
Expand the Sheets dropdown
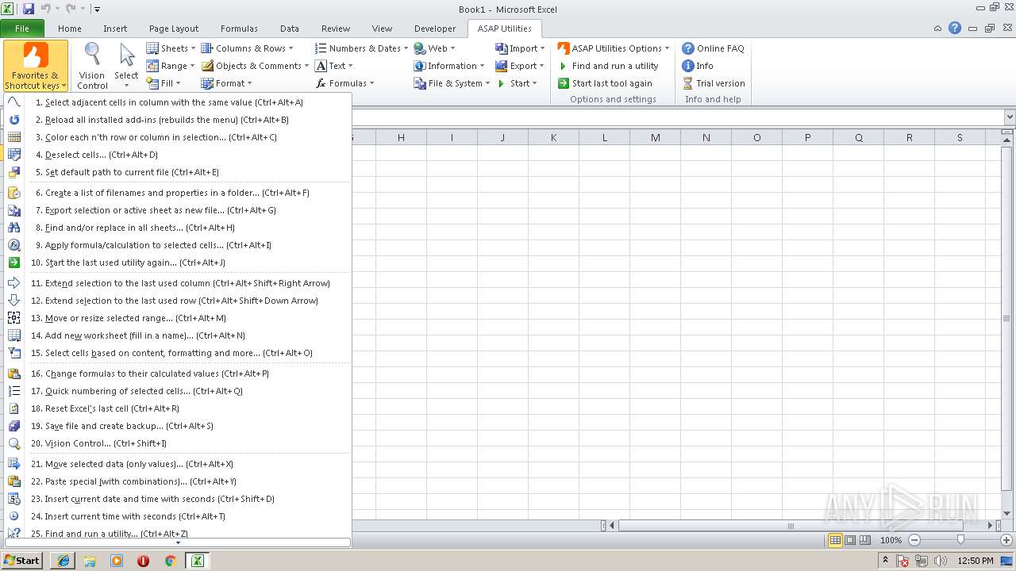[x=171, y=48]
